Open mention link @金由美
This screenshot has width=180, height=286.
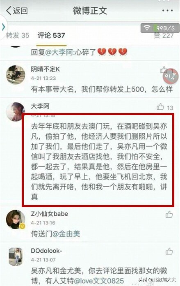(x=66, y=234)
